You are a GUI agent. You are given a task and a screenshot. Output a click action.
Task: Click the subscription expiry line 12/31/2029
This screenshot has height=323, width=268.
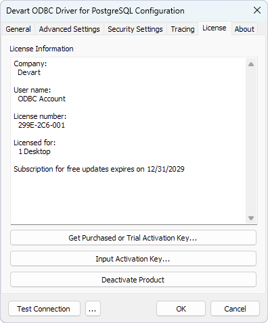pos(99,169)
